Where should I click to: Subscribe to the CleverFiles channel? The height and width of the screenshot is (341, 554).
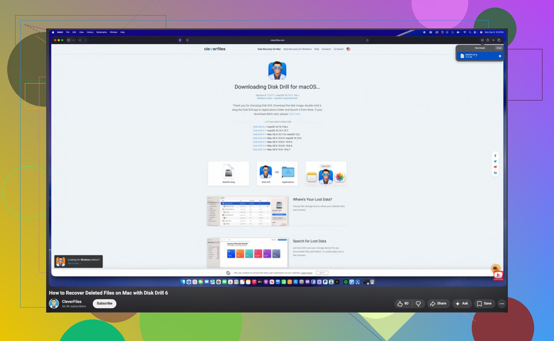[x=105, y=304]
